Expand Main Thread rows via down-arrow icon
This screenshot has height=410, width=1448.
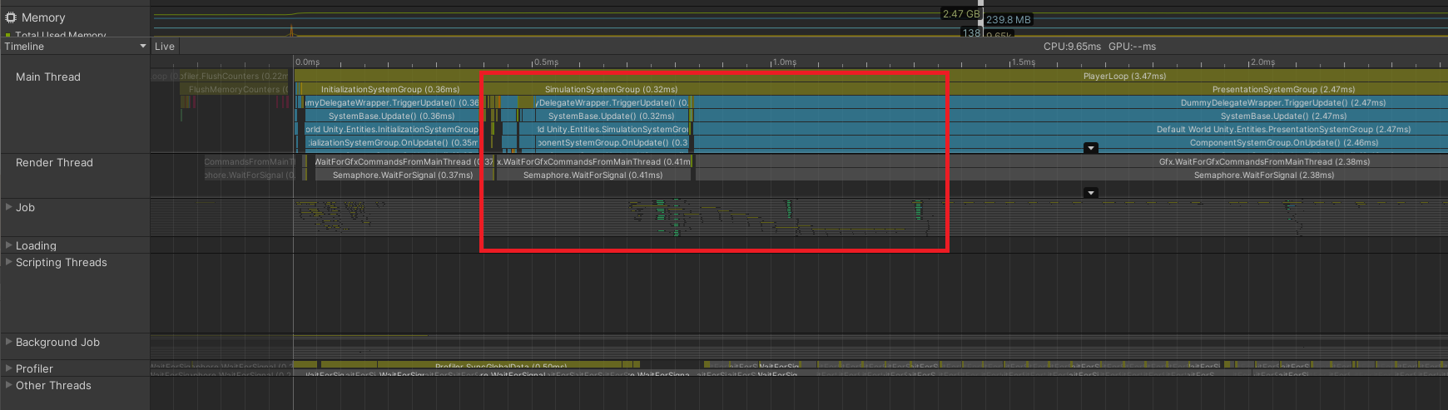(1091, 149)
